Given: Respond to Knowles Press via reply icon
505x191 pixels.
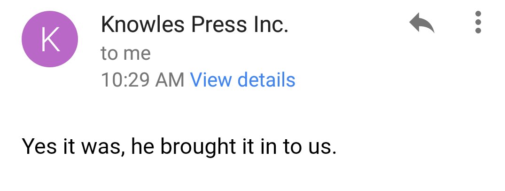Looking at the screenshot, I should click(x=422, y=23).
